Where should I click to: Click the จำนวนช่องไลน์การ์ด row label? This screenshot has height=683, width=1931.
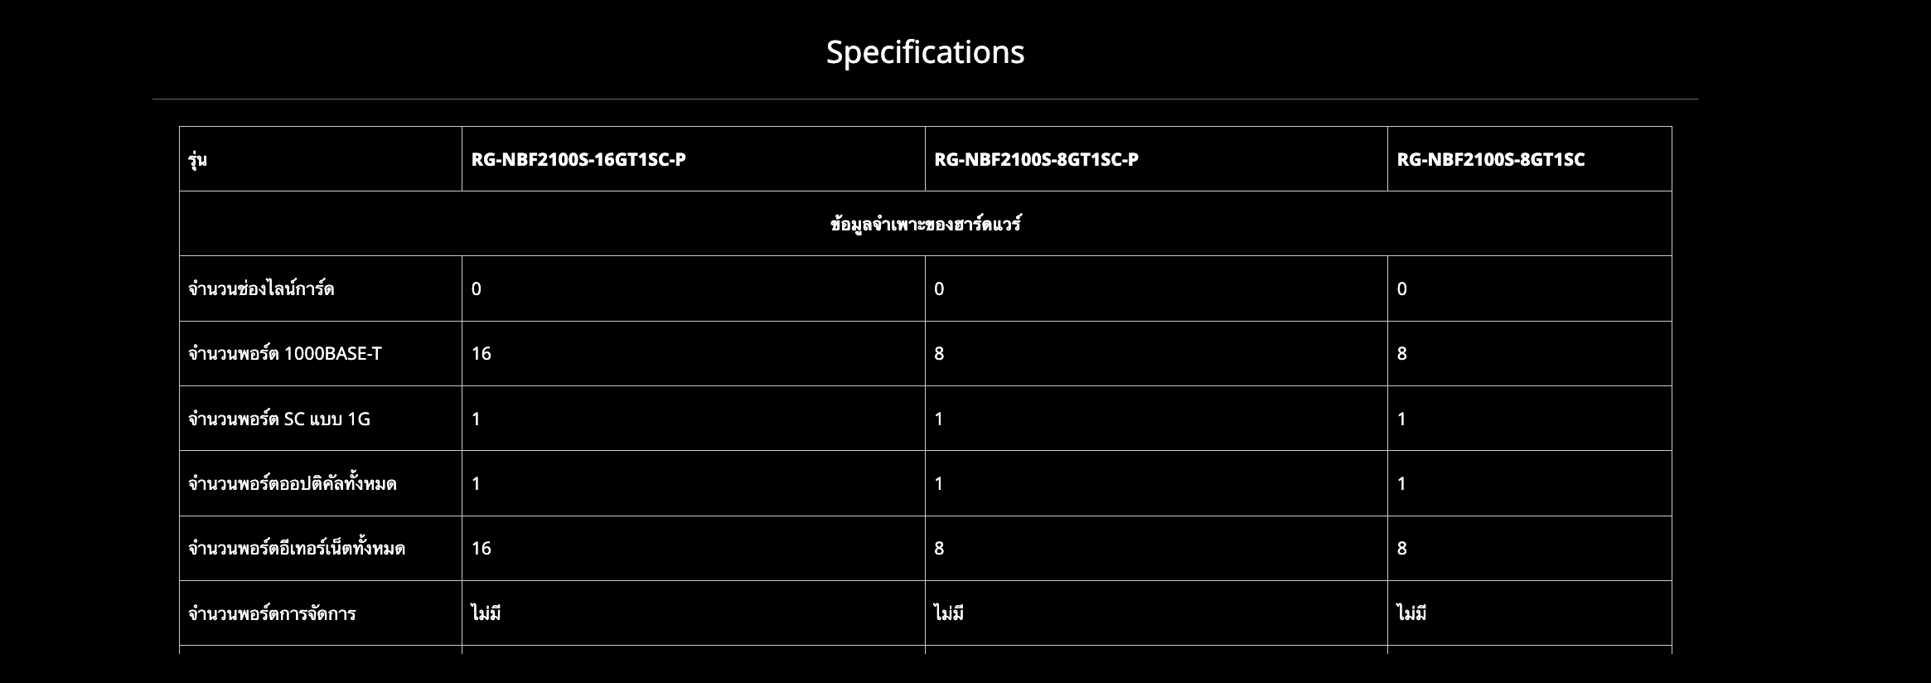pos(261,289)
